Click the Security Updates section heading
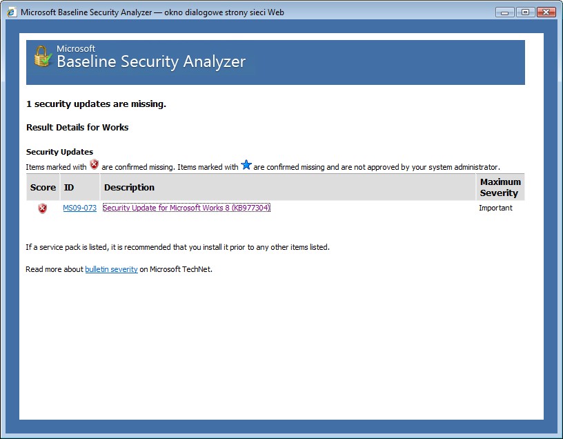 click(x=59, y=152)
